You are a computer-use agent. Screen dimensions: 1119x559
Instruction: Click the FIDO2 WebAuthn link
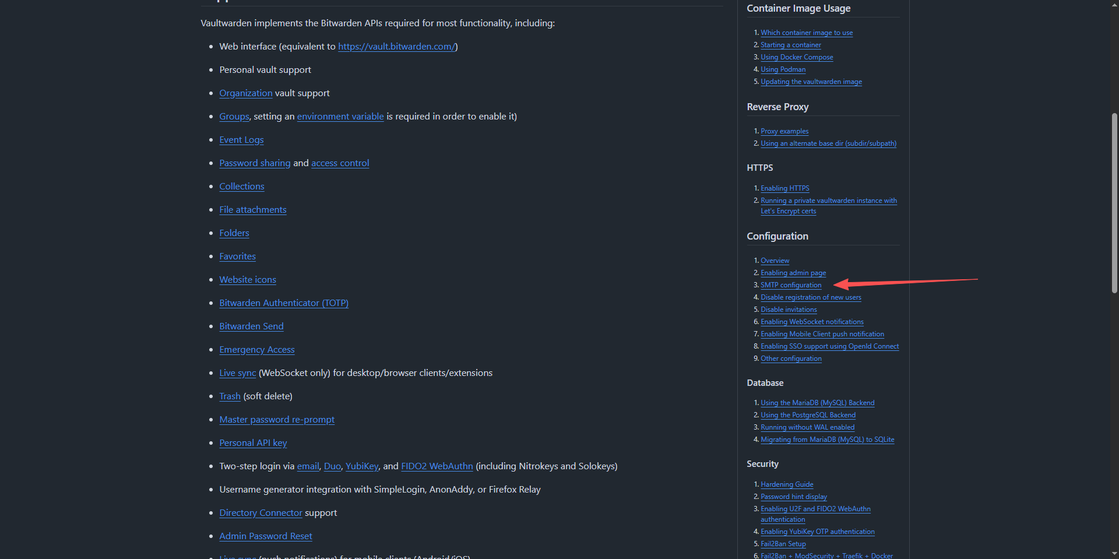coord(437,466)
